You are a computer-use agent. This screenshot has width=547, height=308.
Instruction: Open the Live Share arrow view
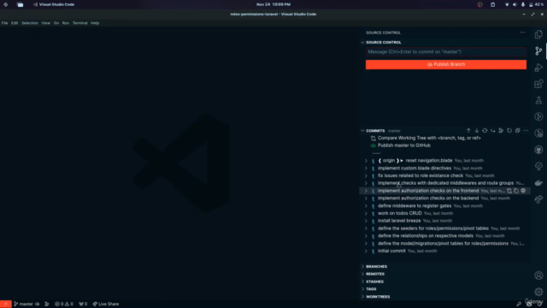(x=538, y=199)
